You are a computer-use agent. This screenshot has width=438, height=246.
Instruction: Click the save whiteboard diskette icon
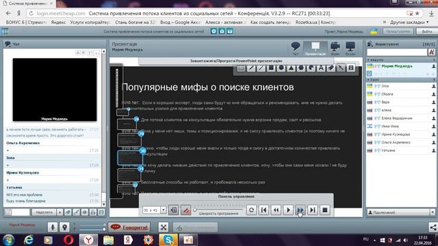(x=351, y=68)
